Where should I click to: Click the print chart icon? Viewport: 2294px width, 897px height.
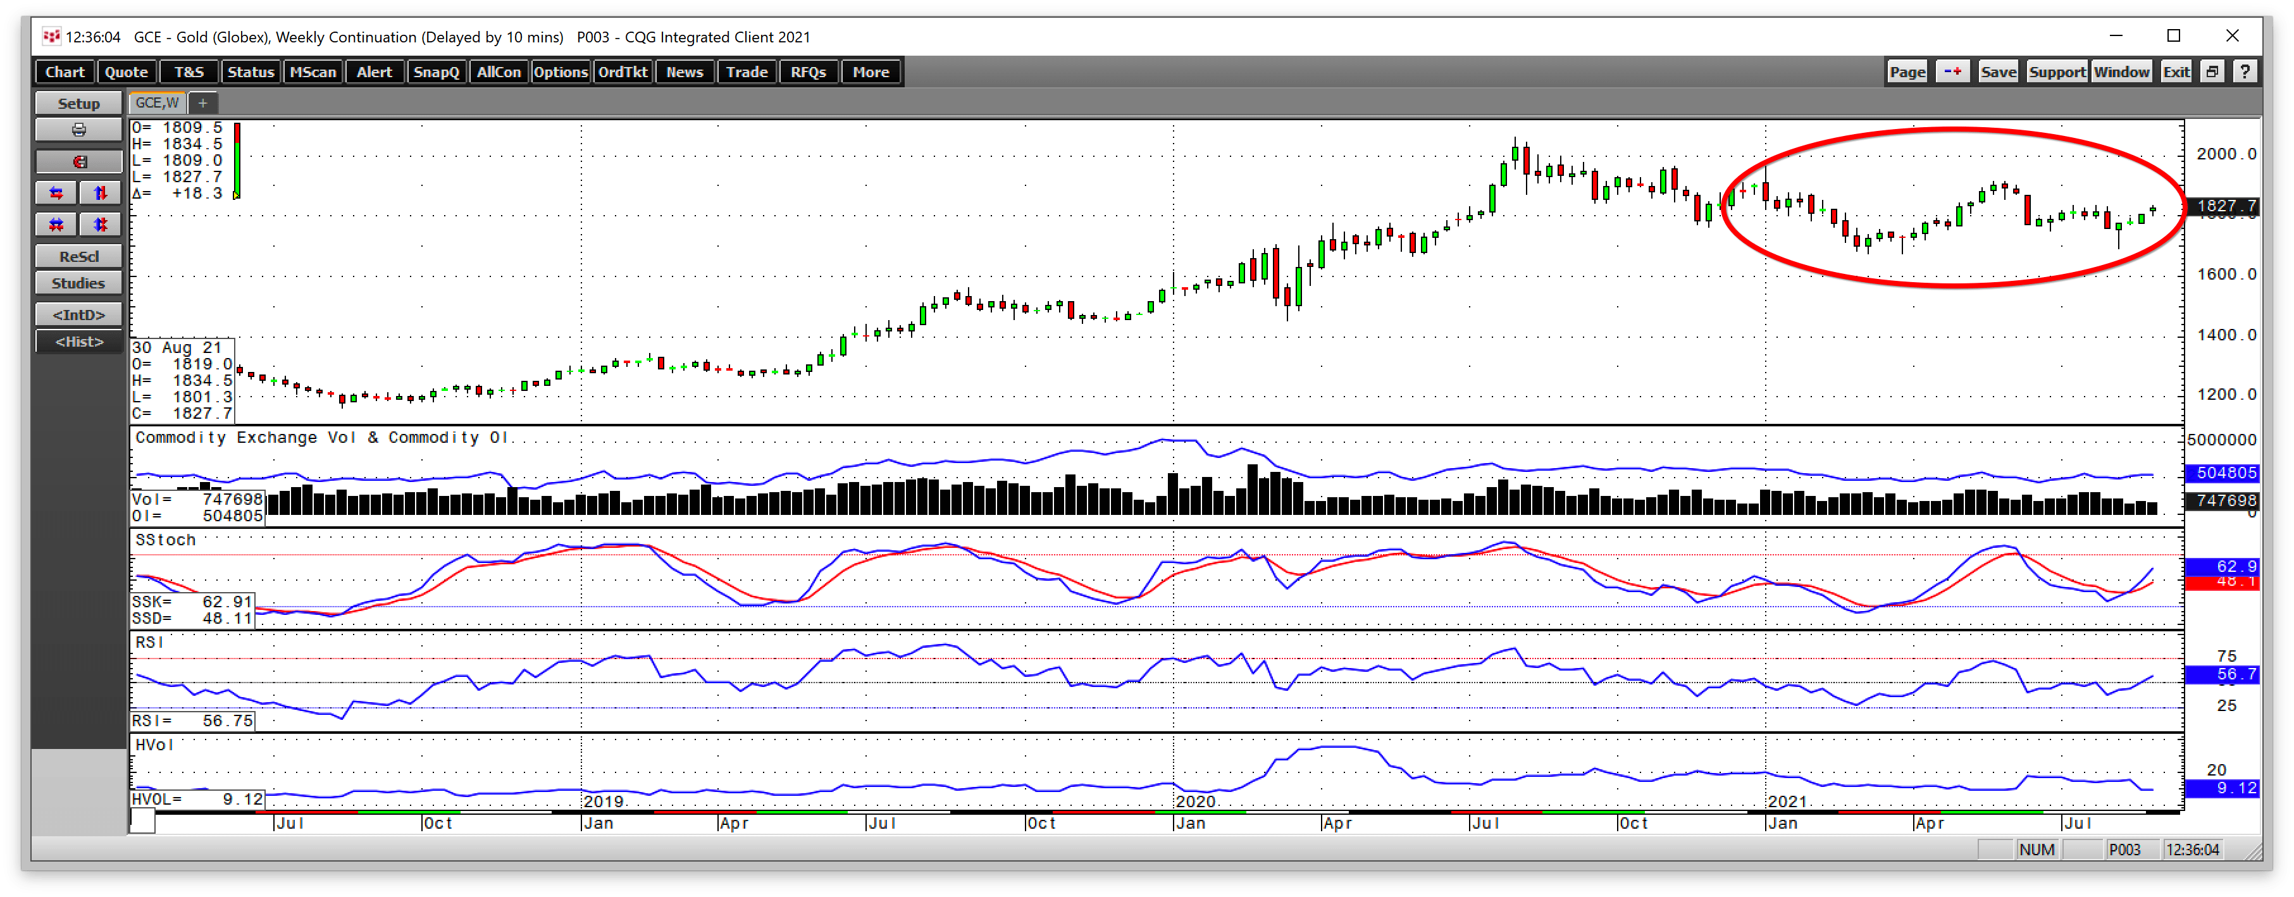pos(78,129)
